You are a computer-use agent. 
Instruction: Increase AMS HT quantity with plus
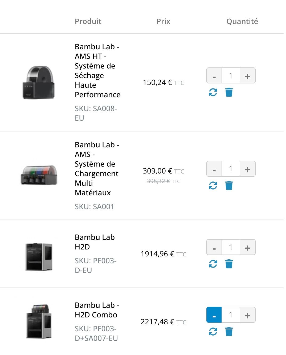(248, 76)
